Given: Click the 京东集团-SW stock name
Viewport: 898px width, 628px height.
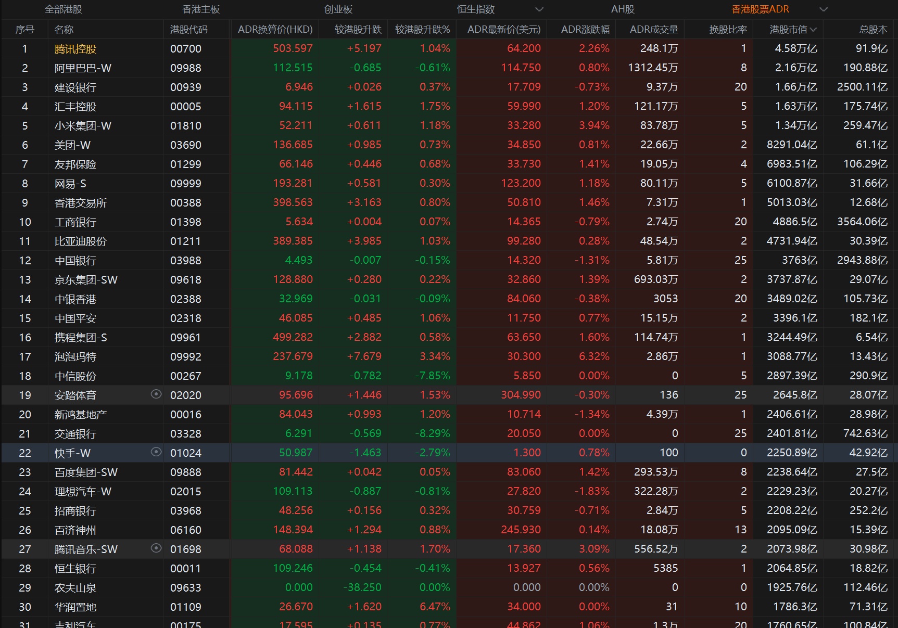Looking at the screenshot, I should pyautogui.click(x=86, y=280).
